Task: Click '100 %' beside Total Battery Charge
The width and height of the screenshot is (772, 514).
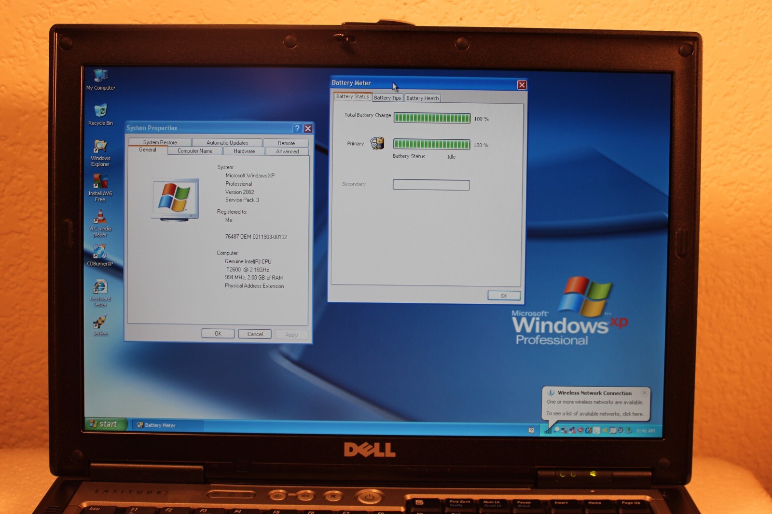Action: 481,119
